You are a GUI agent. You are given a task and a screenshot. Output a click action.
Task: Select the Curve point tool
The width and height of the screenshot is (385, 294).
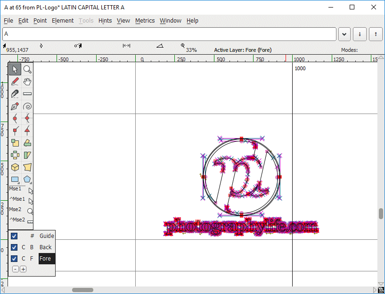tap(15, 119)
